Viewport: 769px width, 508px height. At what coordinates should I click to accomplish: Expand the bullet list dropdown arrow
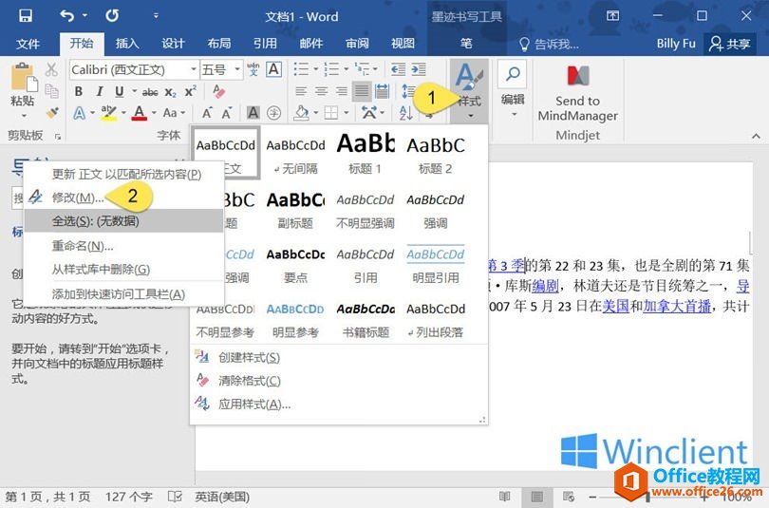[x=315, y=69]
